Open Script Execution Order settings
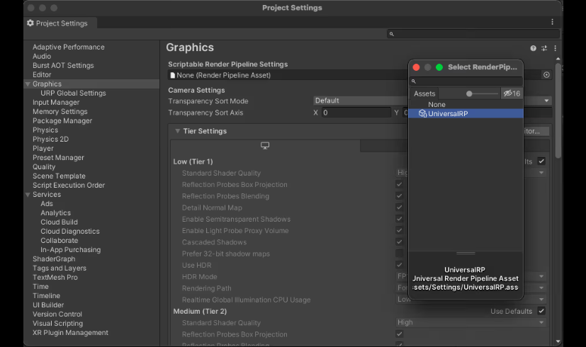Screen dimensions: 586x347 69,186
